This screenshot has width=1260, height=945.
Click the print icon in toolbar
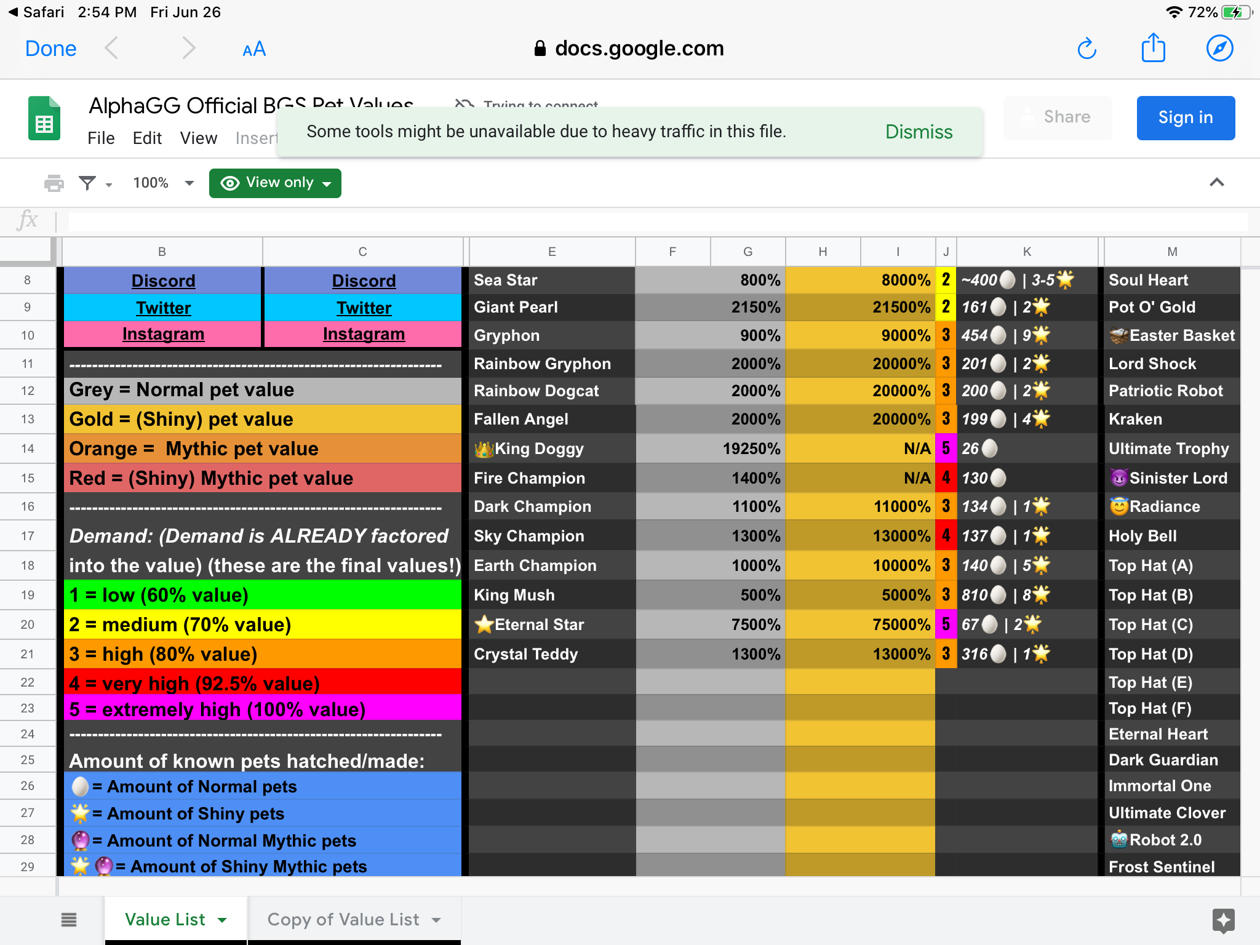click(54, 183)
